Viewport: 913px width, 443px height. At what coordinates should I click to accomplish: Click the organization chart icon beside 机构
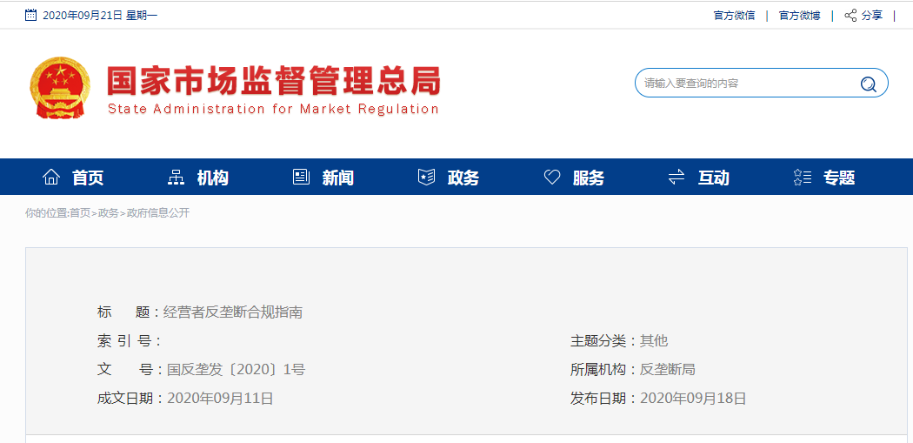176,178
